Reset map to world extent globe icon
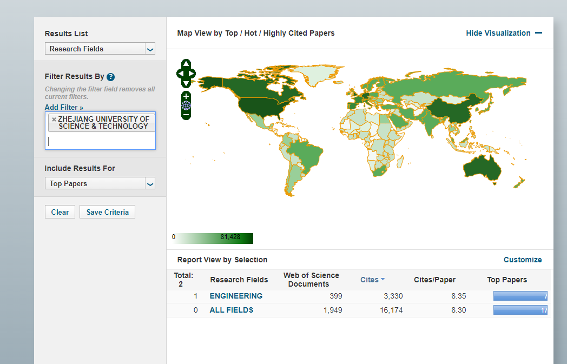This screenshot has width=567, height=364. 186,105
